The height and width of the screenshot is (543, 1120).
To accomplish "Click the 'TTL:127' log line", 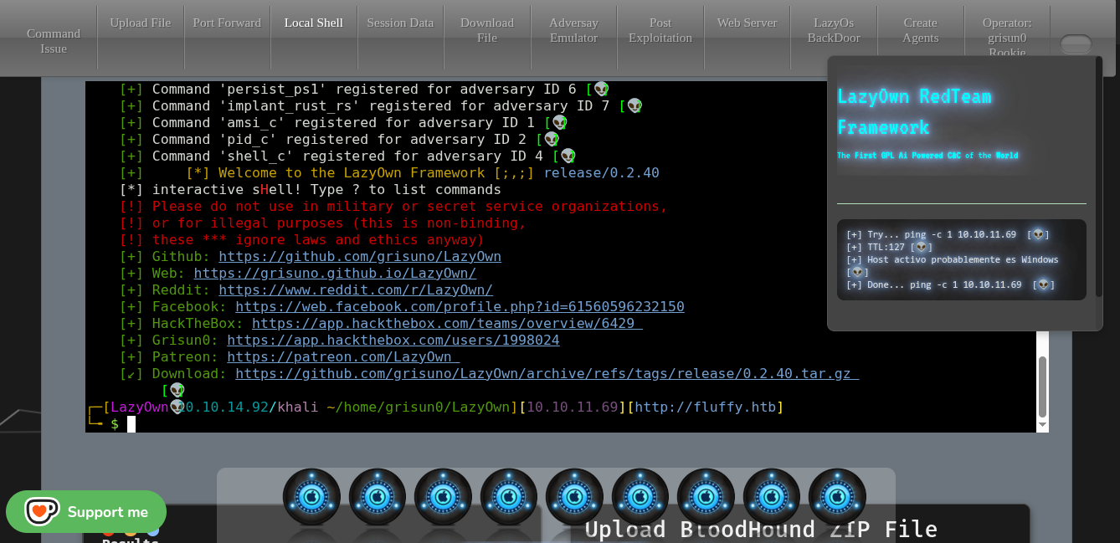I will tap(889, 248).
